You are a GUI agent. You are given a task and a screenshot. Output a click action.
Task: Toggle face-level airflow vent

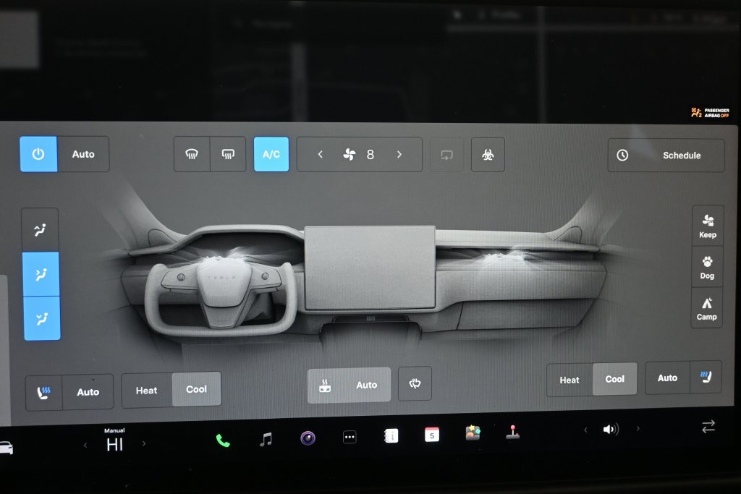tap(41, 274)
